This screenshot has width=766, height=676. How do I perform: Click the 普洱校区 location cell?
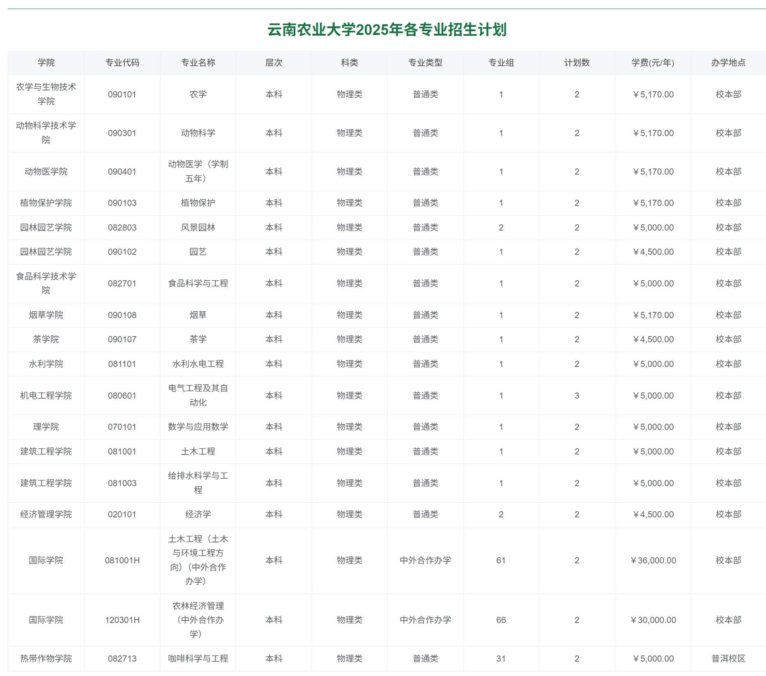pos(728,659)
